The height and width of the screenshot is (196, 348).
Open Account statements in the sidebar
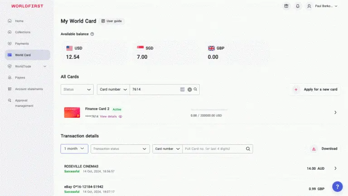coord(29,89)
